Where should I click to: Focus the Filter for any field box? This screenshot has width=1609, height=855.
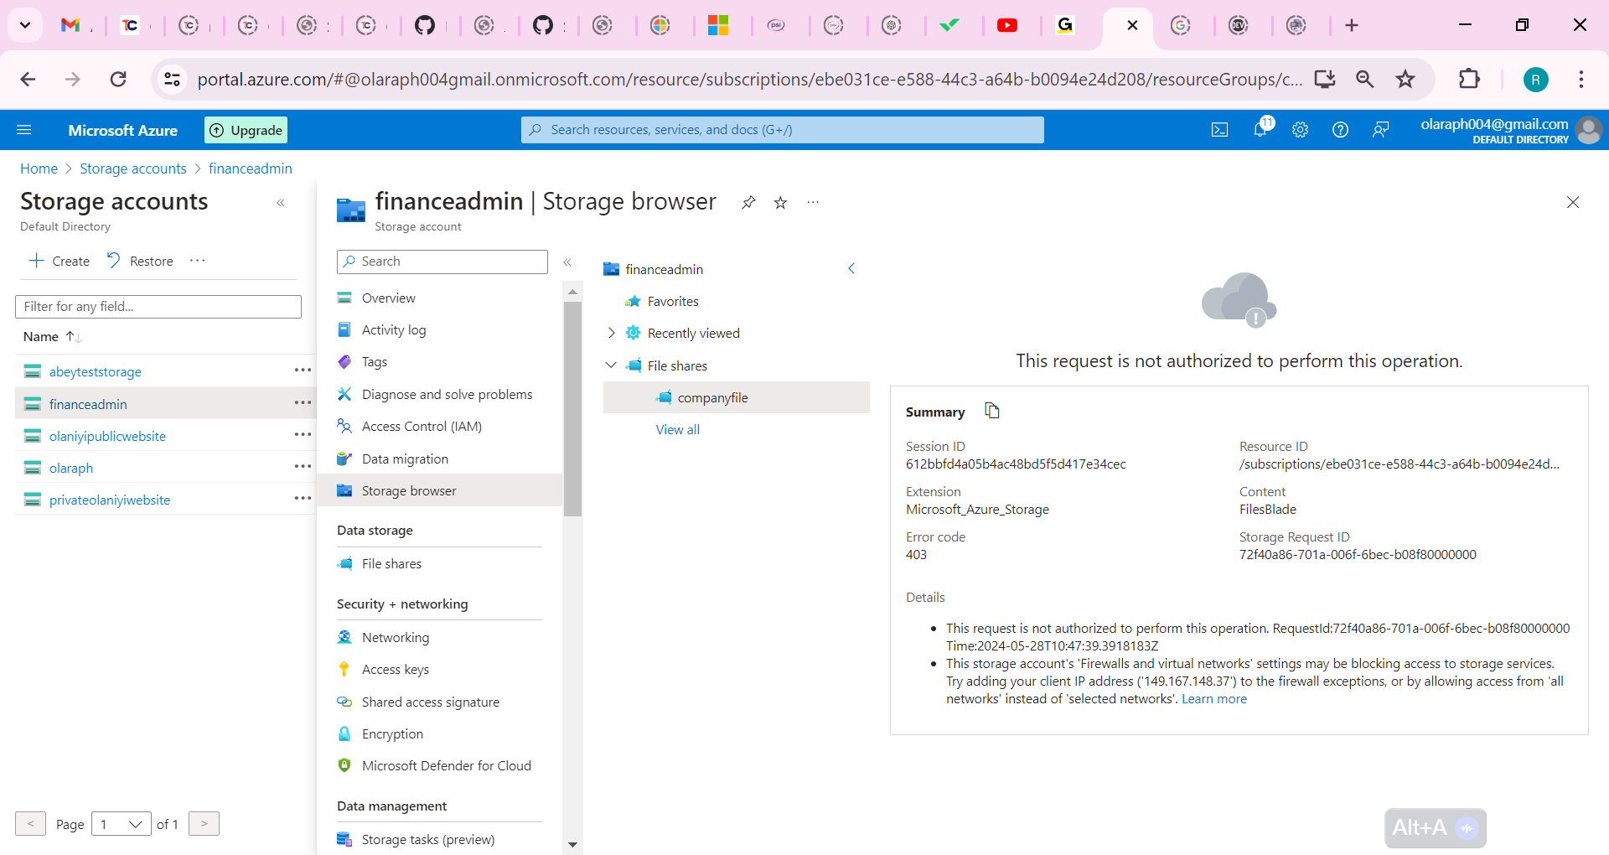pos(158,307)
